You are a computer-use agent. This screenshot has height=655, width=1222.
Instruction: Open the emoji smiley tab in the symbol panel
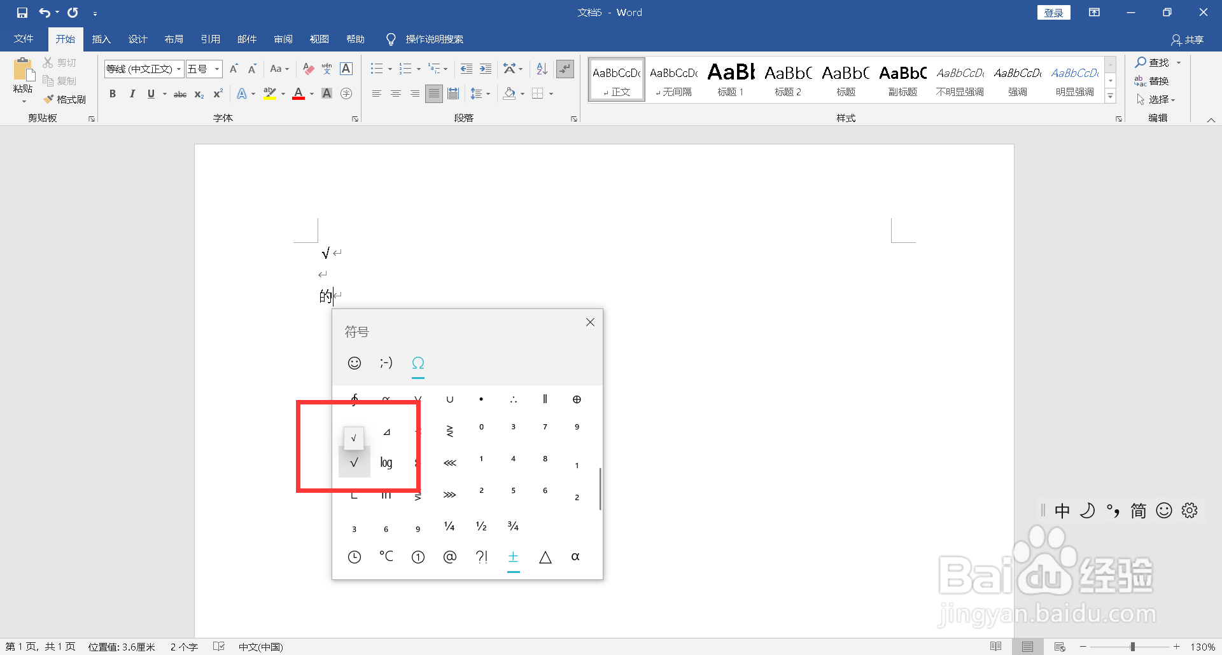(x=355, y=363)
